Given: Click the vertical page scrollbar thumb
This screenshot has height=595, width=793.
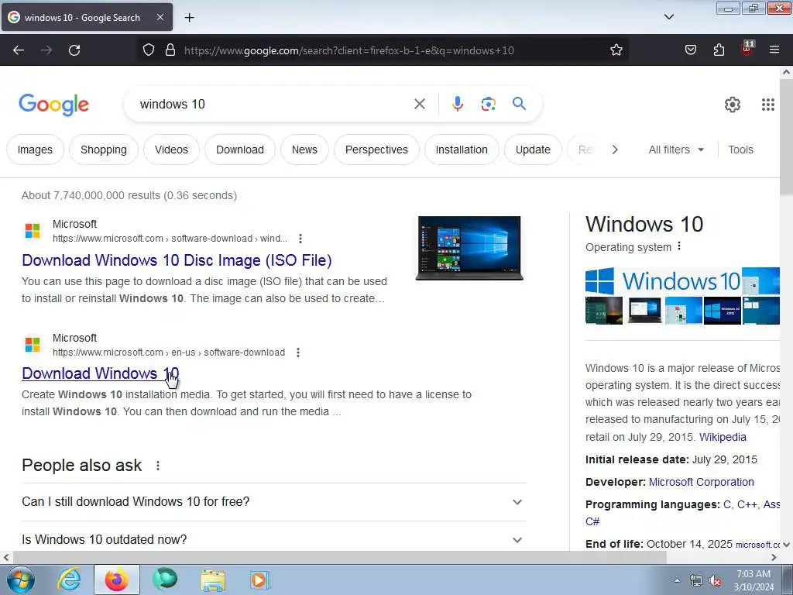Looking at the screenshot, I should [x=786, y=136].
